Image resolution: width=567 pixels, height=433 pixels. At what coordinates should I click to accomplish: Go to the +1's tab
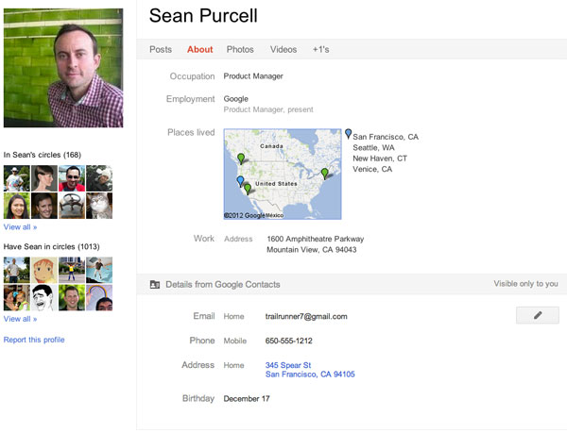click(x=320, y=49)
